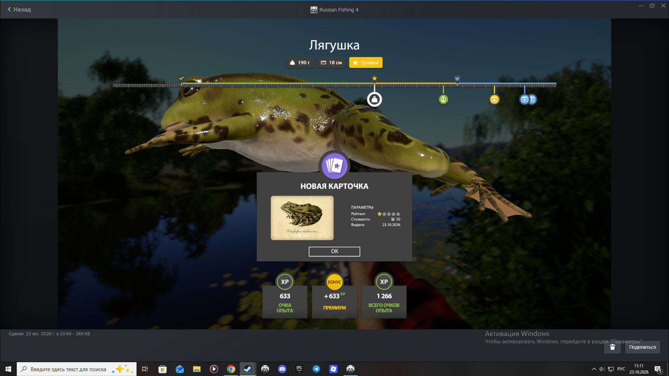Click the Поделиться share button

click(x=642, y=347)
